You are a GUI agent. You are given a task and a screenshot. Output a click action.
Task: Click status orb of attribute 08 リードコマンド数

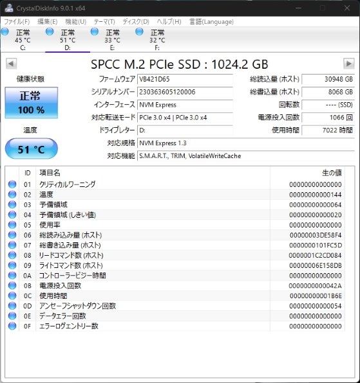click(12, 255)
